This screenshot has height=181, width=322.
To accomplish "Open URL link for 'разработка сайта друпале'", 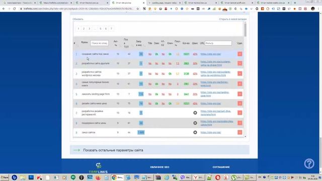I will pos(215,63).
